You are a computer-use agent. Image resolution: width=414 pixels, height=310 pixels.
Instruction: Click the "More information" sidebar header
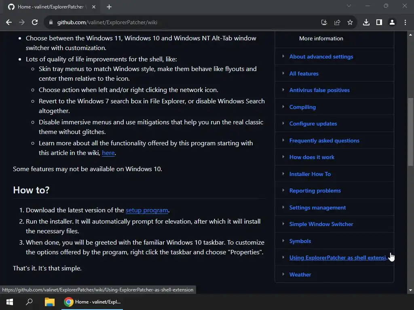click(321, 38)
